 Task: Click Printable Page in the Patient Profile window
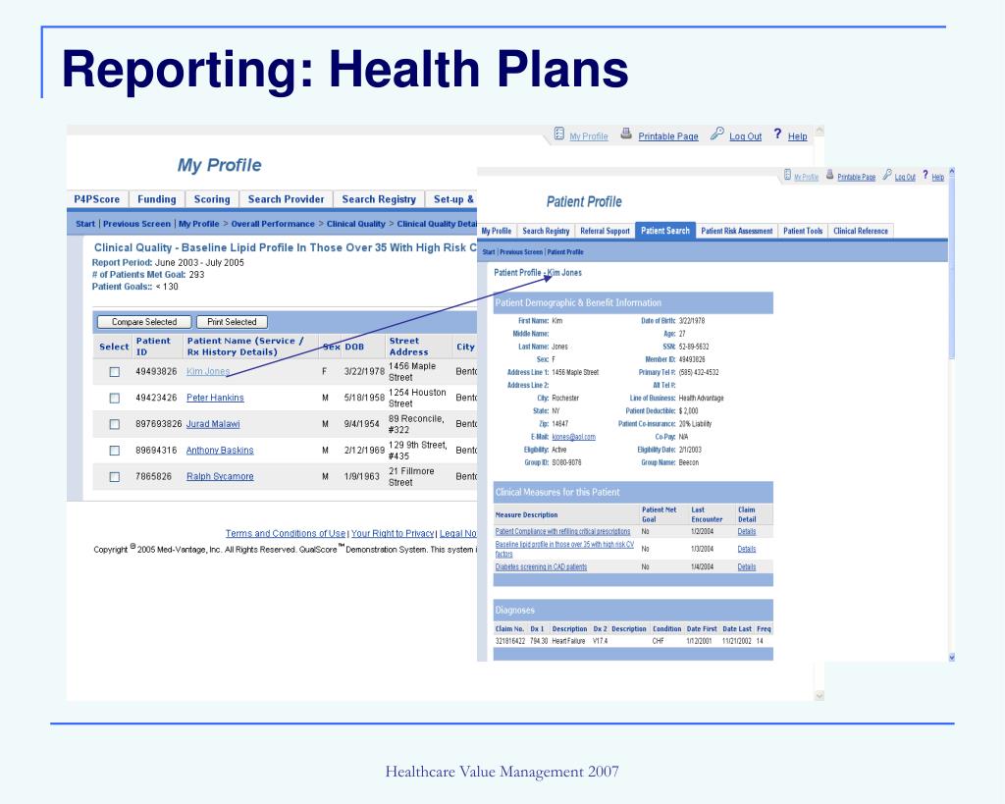point(856,177)
